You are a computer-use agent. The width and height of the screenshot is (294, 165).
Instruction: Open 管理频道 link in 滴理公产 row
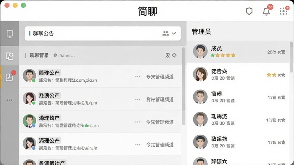click(160, 145)
